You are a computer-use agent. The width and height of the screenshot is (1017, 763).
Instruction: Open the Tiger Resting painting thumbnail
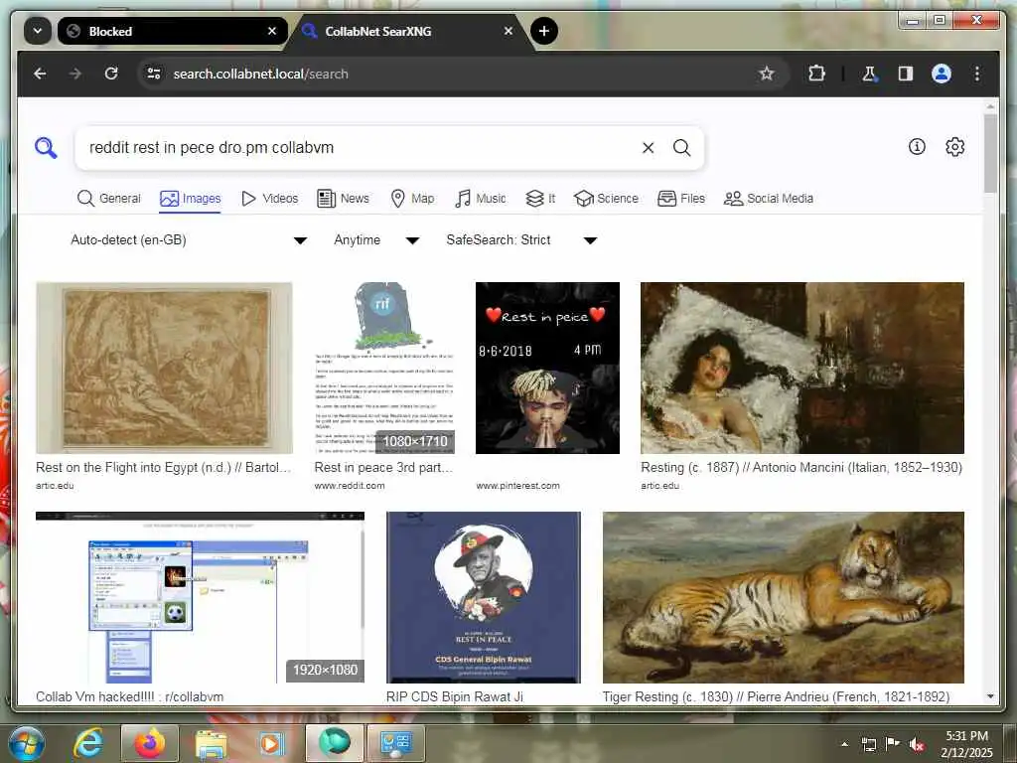tap(783, 597)
